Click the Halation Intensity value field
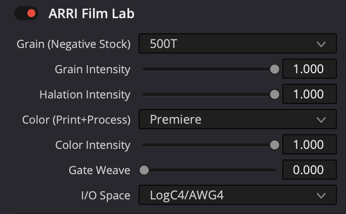The image size is (346, 214). tap(309, 94)
